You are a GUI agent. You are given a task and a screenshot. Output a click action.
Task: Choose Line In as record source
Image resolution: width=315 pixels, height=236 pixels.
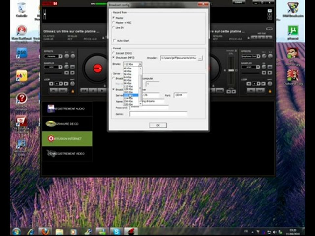[x=114, y=28]
